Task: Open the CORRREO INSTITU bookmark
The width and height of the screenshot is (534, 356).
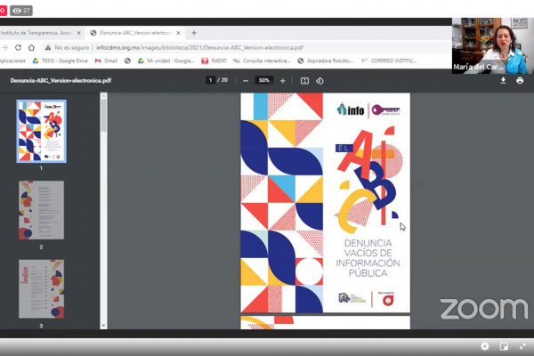Action: [389, 61]
